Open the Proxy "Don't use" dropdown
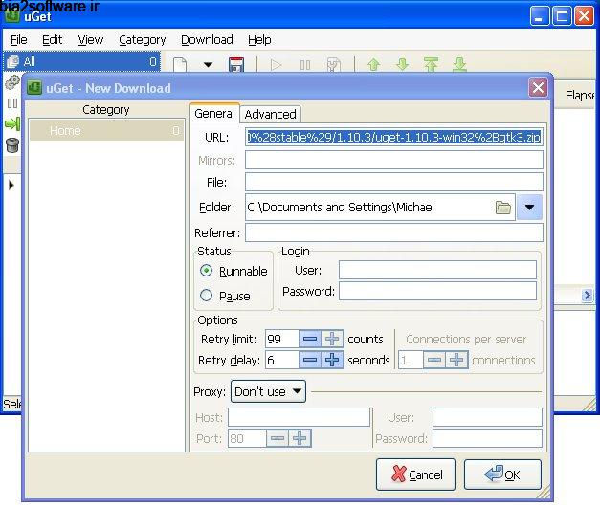 [268, 391]
